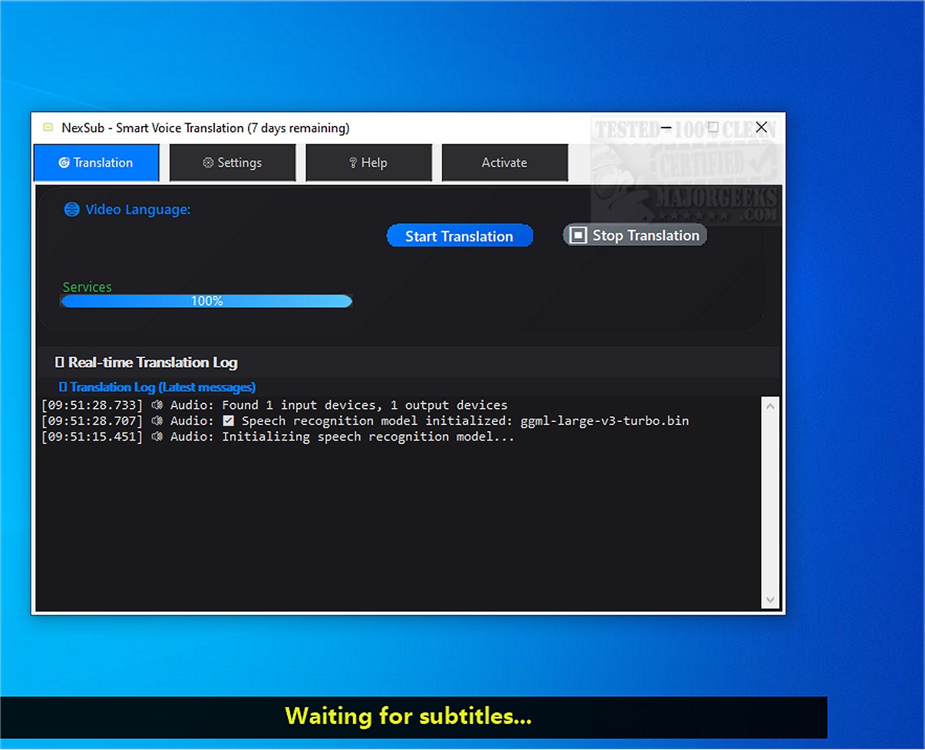Click the stop square icon in Stop Translation
This screenshot has width=925, height=750.
point(578,235)
